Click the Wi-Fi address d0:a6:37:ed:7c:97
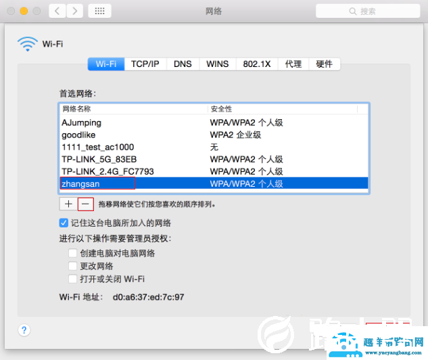428x360 pixels. 149,297
